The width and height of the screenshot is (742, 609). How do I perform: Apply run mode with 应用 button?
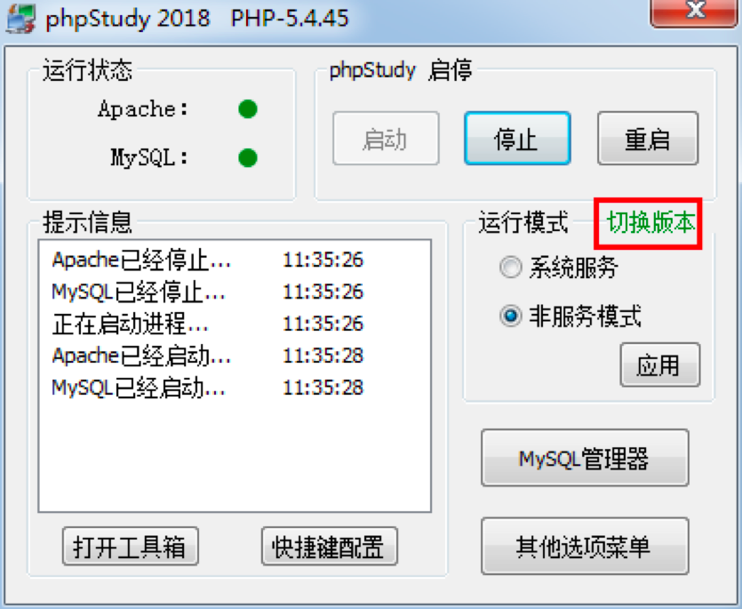click(659, 365)
